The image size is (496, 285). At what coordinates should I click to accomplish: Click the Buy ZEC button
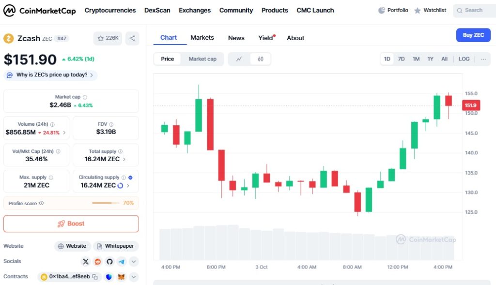coord(473,35)
